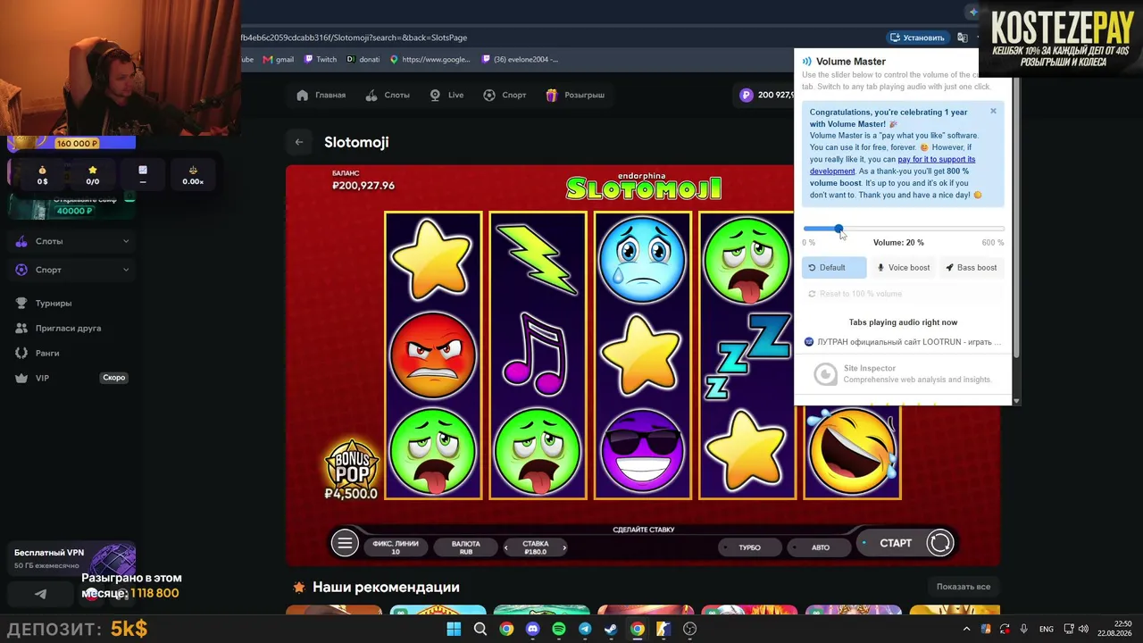This screenshot has height=643, width=1143.
Task: Open the taskbar clock and date
Action: coord(1114,629)
